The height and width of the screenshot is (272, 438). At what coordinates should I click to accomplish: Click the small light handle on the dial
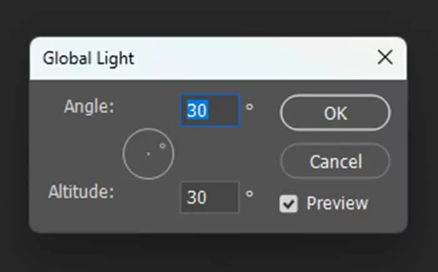[162, 146]
